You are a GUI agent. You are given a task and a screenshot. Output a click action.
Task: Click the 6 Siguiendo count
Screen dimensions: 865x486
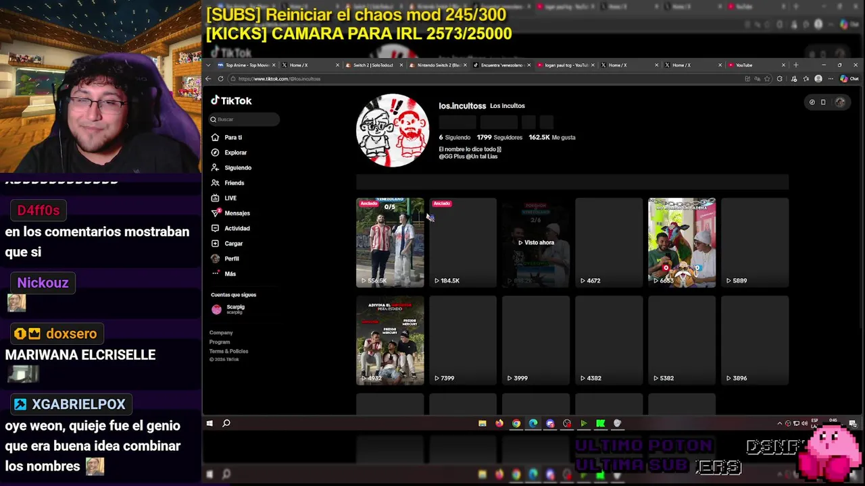coord(454,137)
